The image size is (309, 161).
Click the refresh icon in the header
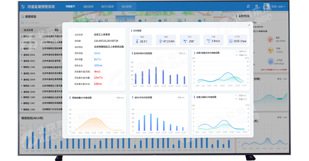tap(248, 6)
